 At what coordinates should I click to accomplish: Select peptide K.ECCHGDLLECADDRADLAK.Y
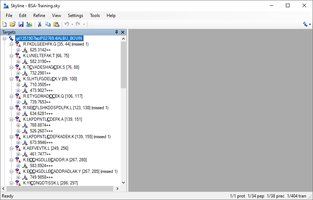tap(70, 172)
